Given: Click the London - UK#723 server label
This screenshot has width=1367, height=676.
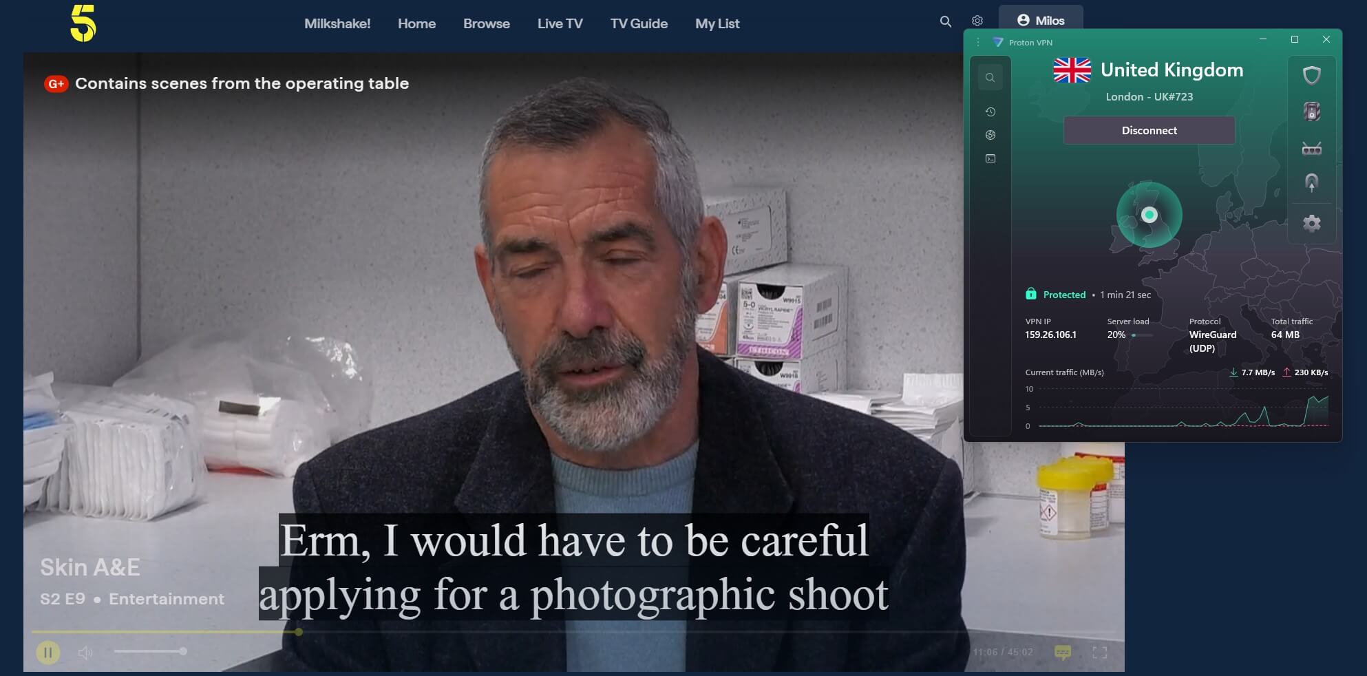Looking at the screenshot, I should pos(1149,96).
